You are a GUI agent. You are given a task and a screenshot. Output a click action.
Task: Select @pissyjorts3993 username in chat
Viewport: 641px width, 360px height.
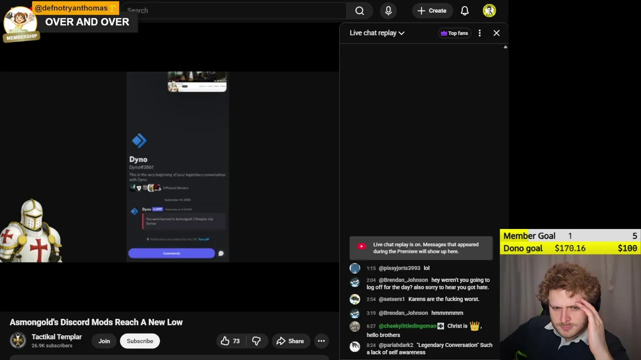click(x=400, y=268)
